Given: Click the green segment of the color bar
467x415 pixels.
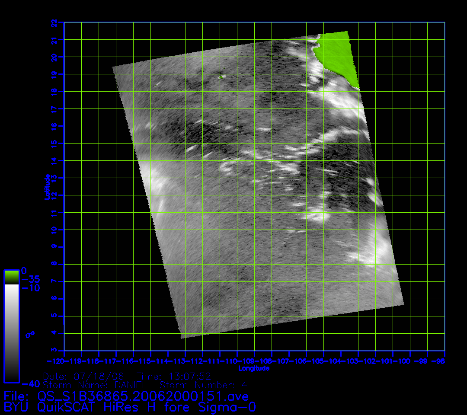Looking at the screenshot, I should coord(11,277).
